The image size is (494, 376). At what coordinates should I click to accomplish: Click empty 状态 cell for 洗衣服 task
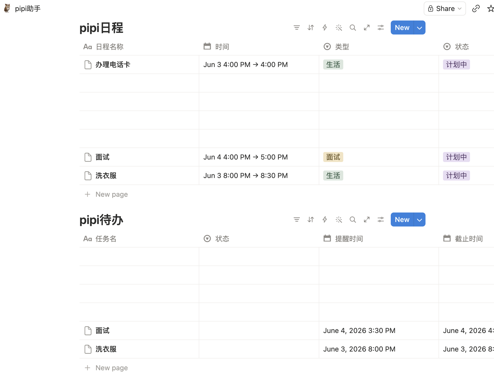259,349
